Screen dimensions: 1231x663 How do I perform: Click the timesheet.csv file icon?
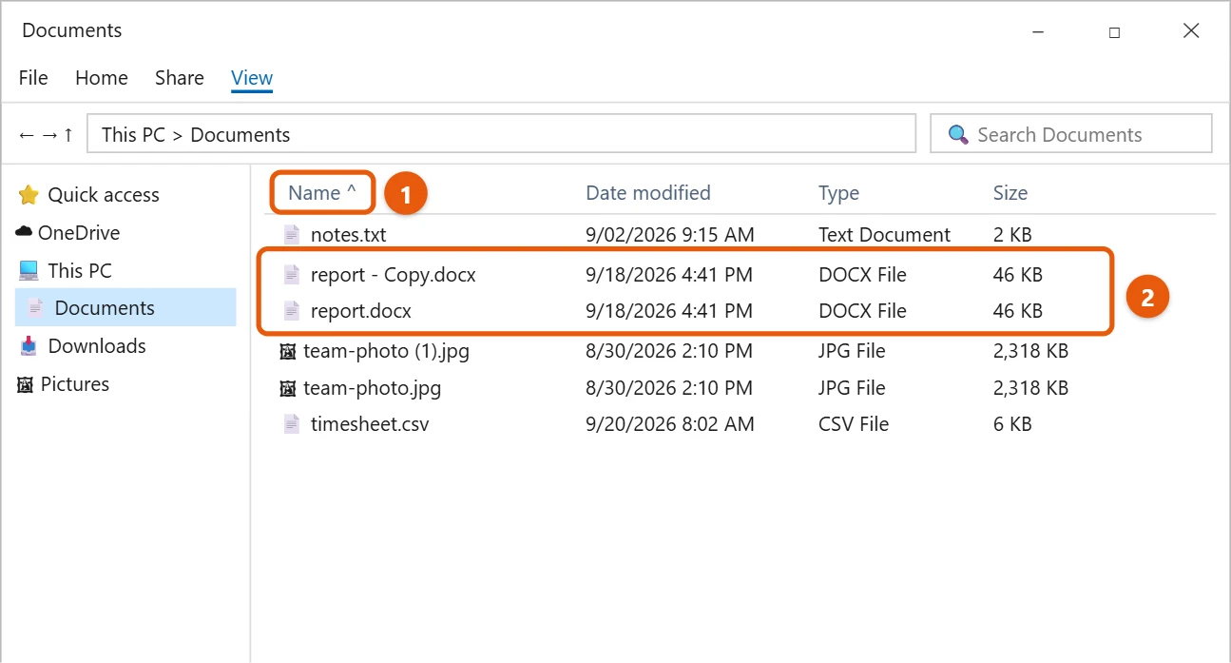click(292, 424)
